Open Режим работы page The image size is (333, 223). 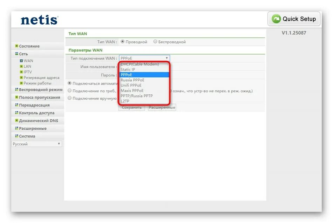pyautogui.click(x=38, y=83)
